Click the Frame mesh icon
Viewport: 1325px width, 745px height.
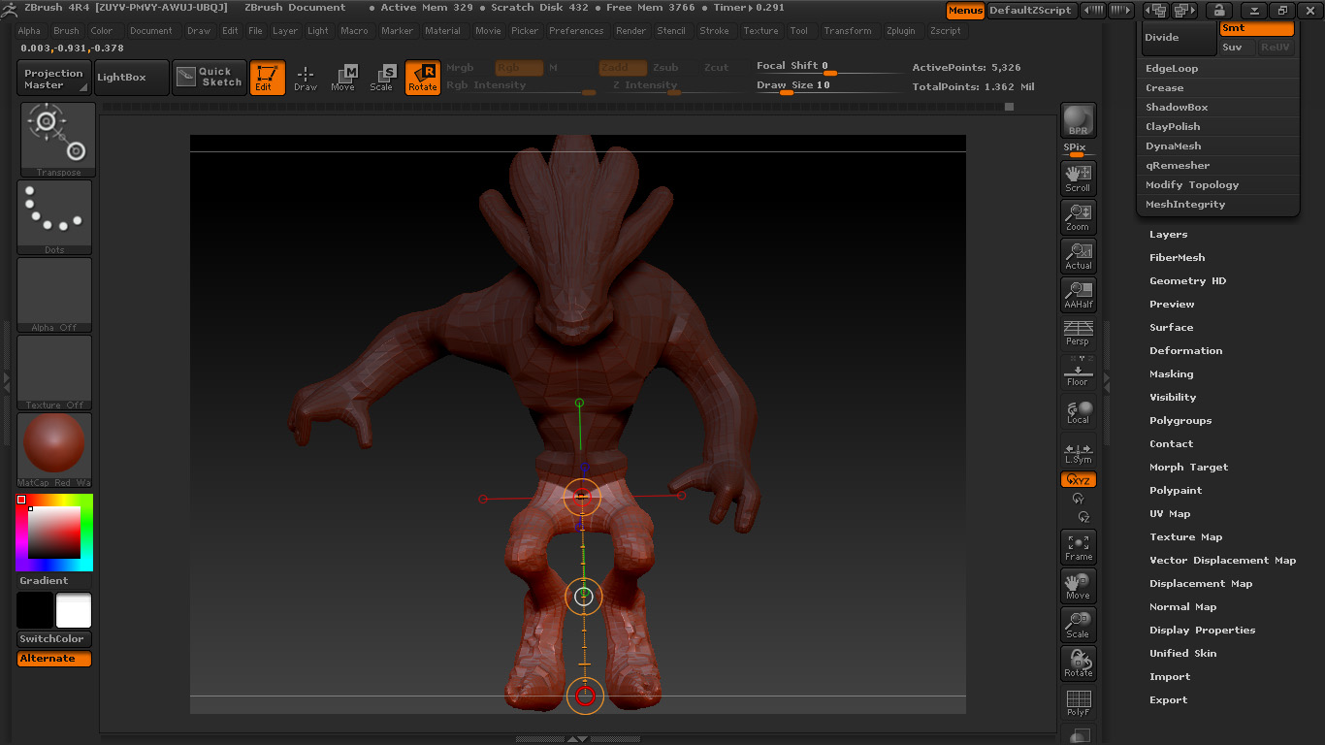click(1078, 547)
